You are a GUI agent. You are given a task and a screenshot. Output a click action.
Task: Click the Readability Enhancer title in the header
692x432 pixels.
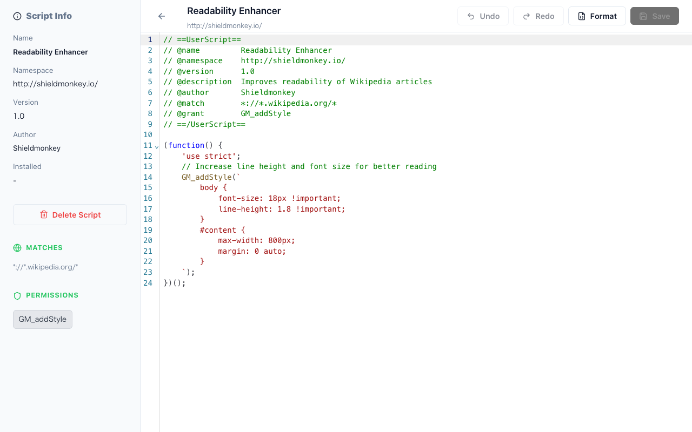click(x=234, y=11)
